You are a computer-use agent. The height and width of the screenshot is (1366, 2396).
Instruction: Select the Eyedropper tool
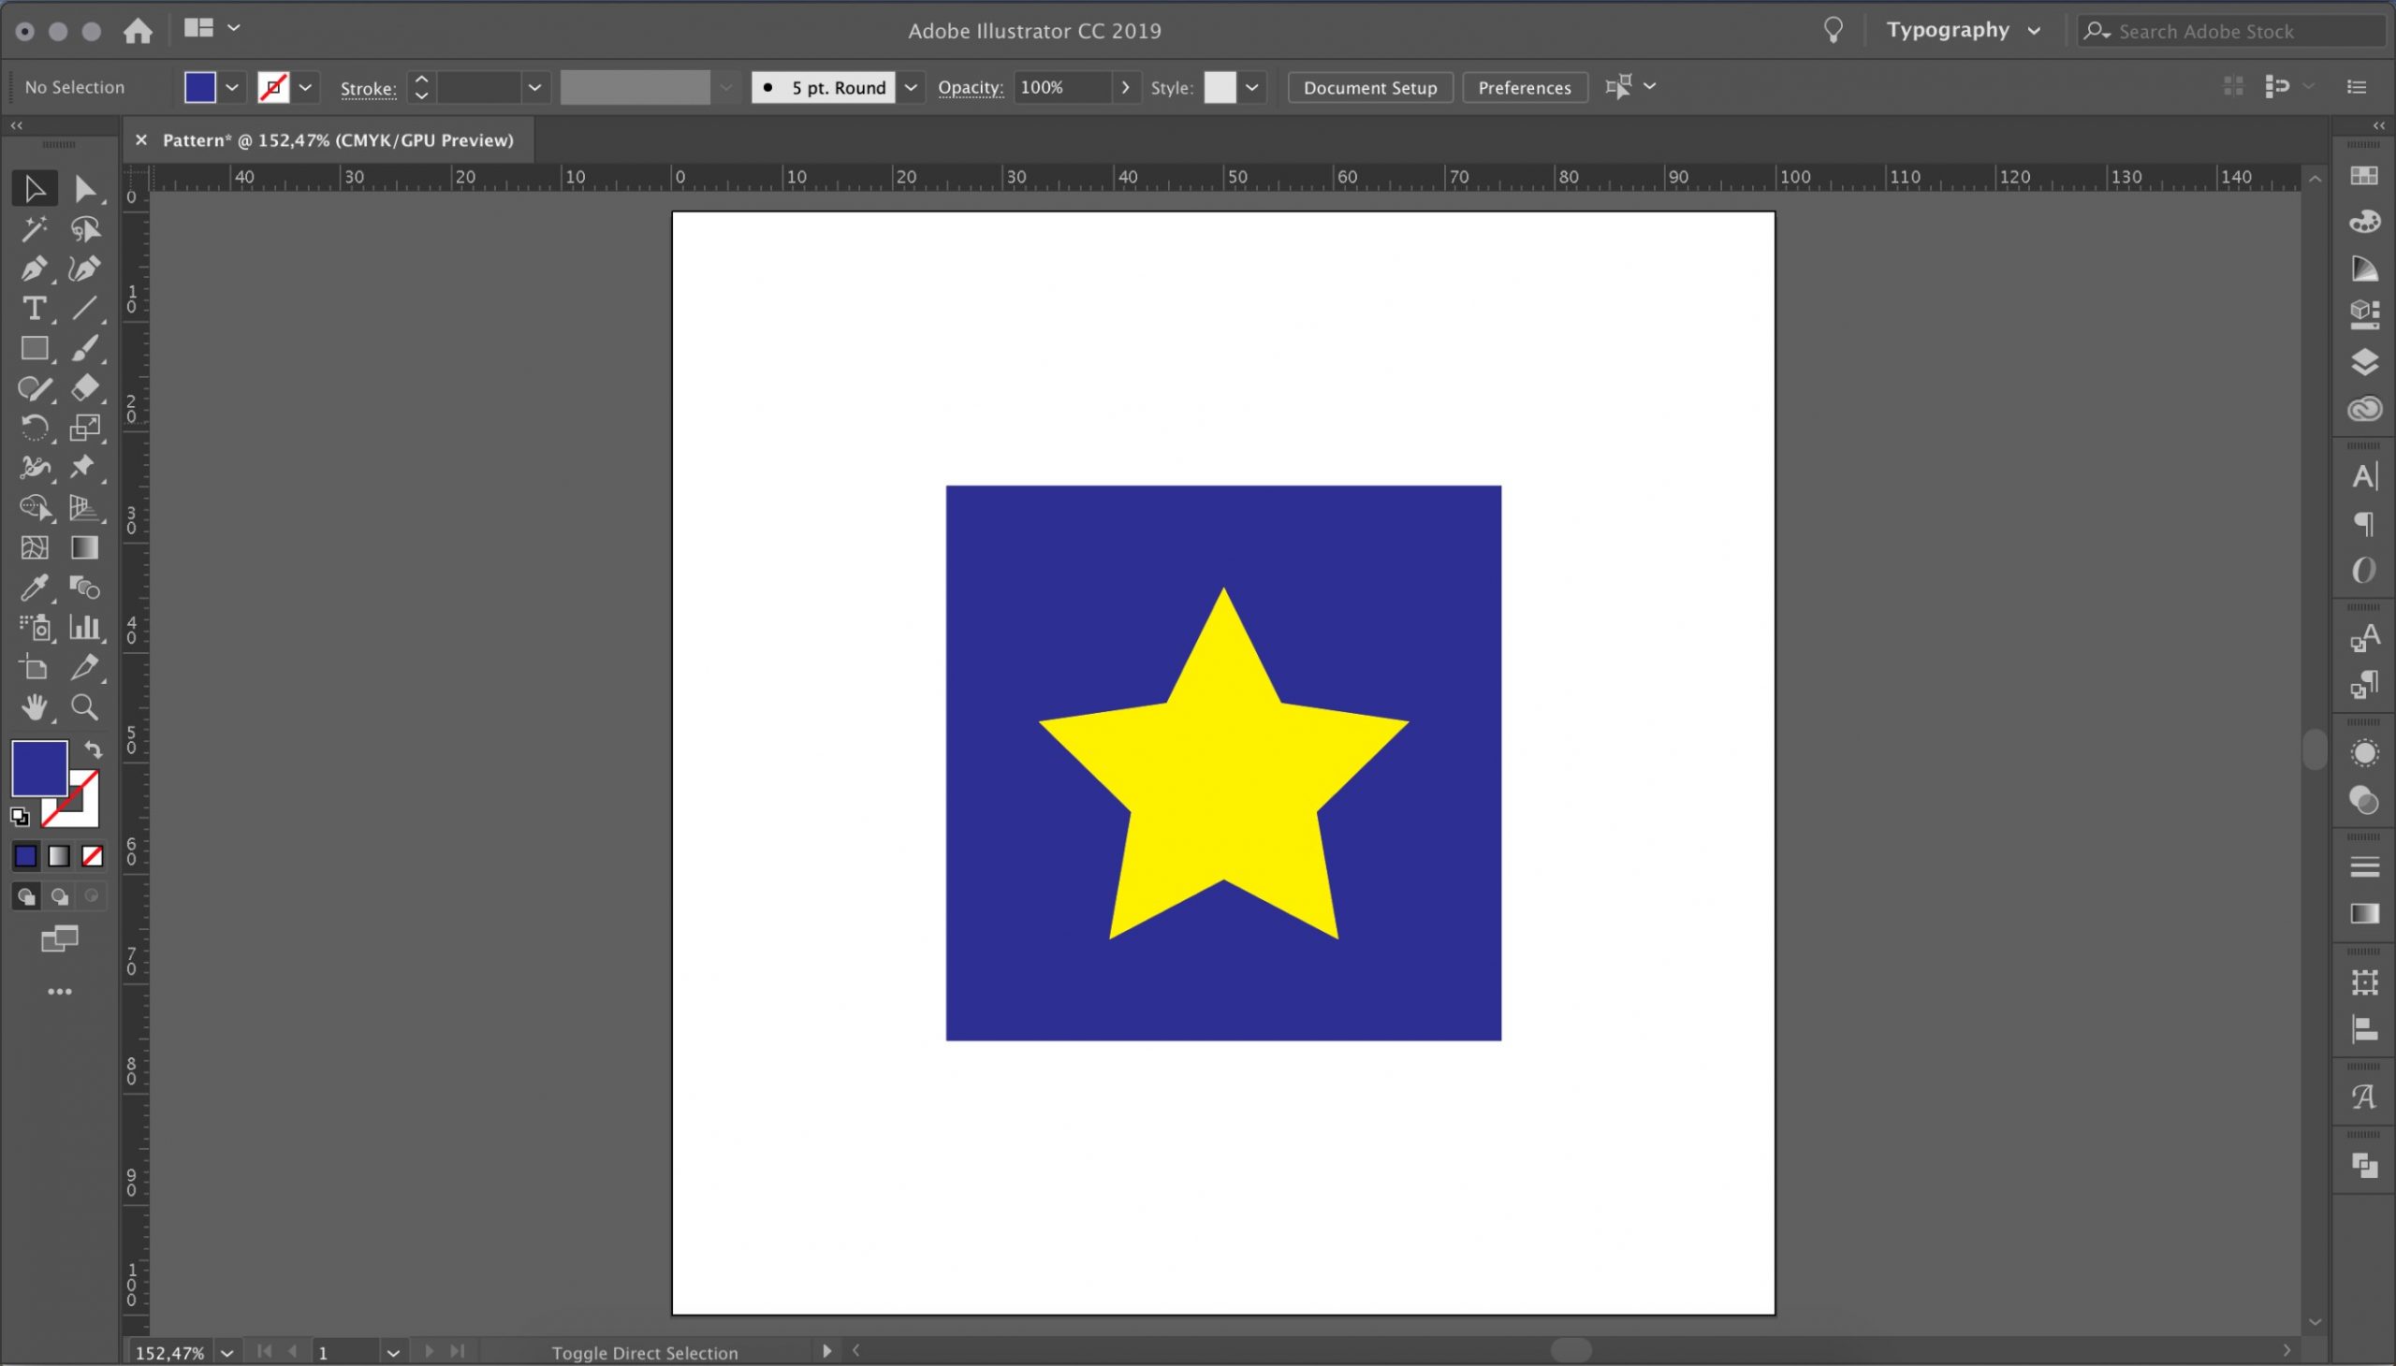(34, 589)
